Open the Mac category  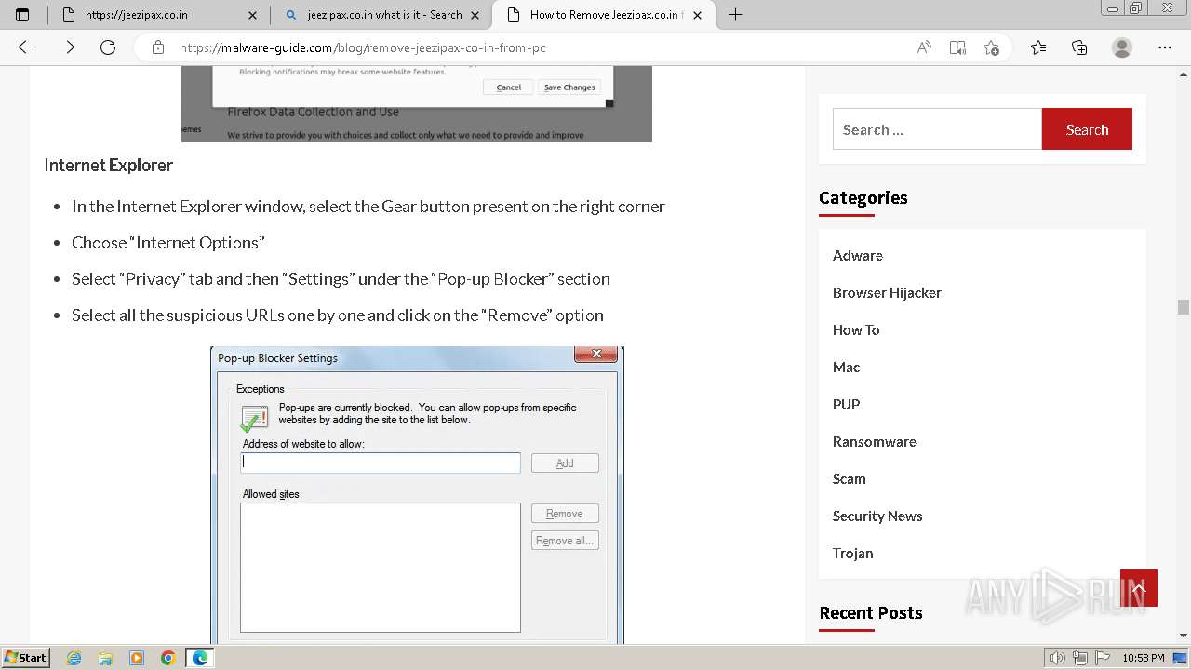point(846,367)
